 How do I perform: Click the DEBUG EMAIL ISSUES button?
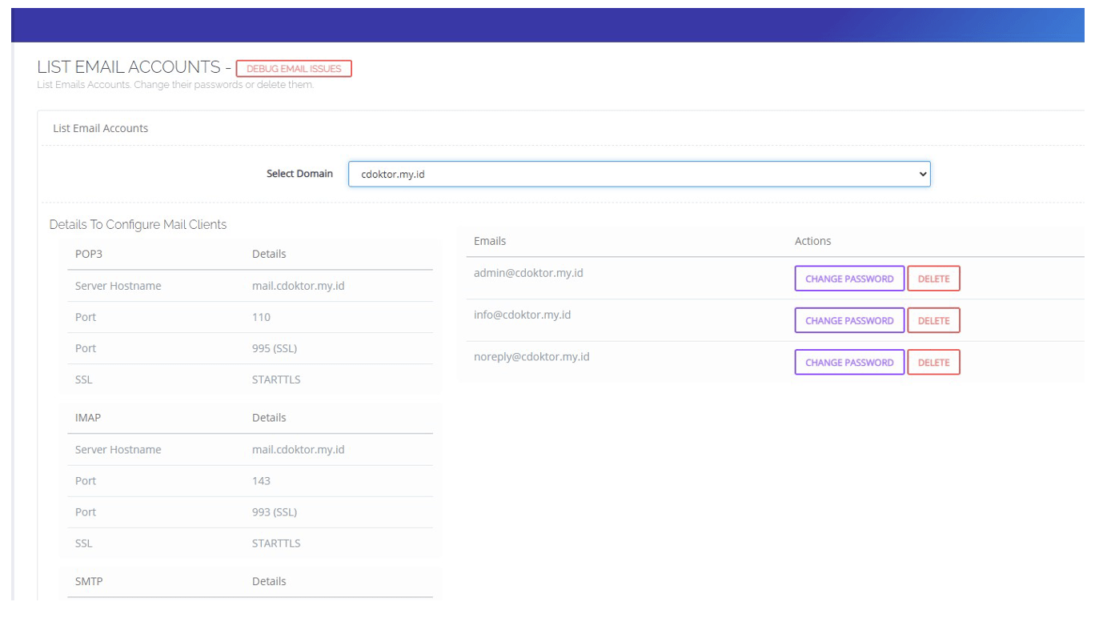click(x=295, y=69)
